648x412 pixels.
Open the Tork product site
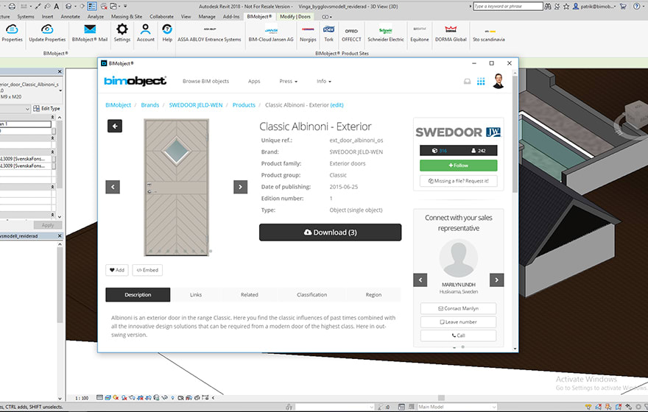click(328, 34)
